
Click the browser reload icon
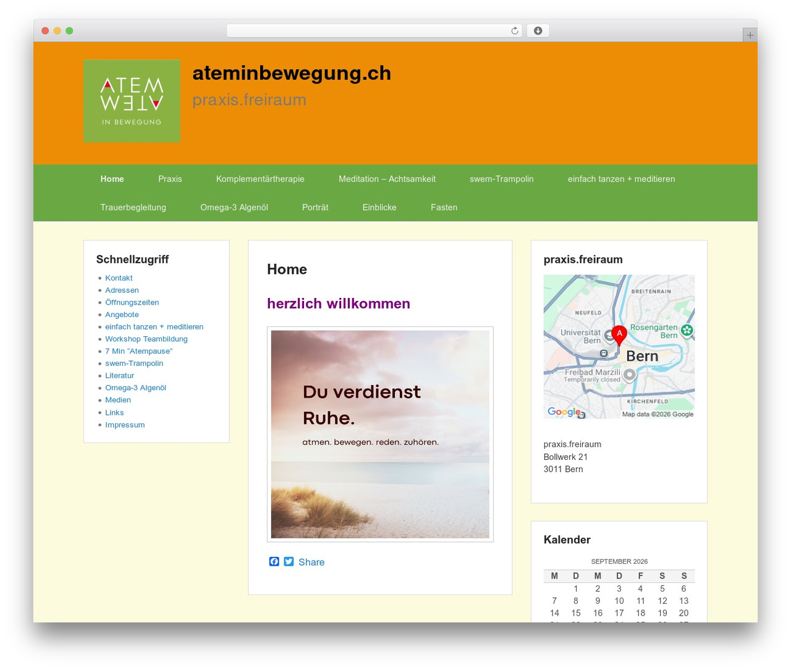(515, 31)
